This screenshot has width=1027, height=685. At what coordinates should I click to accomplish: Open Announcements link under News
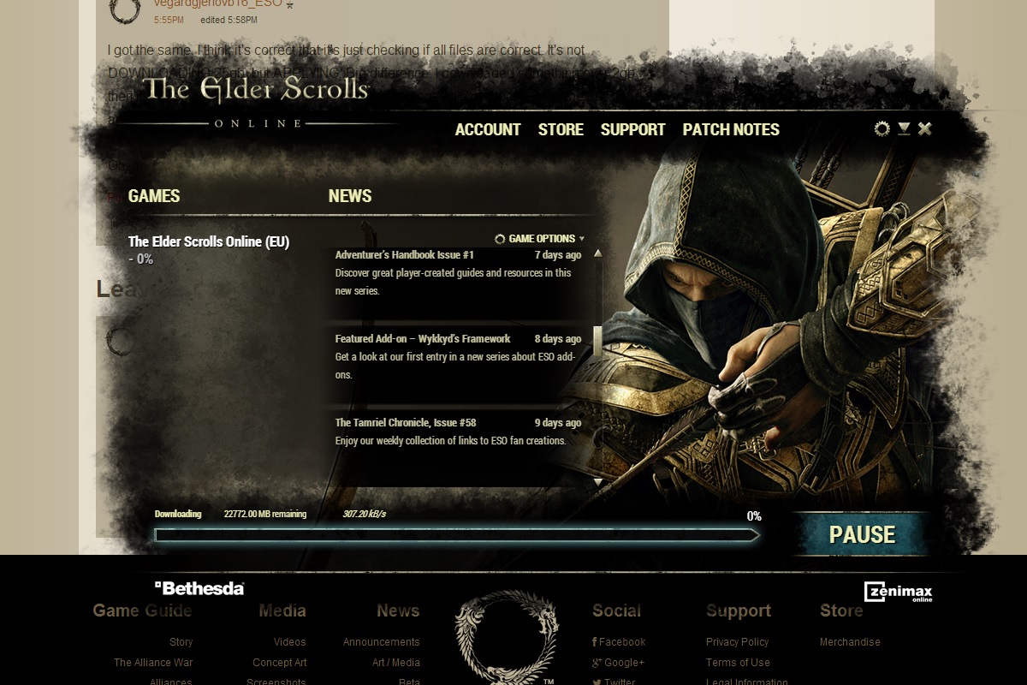coord(381,642)
